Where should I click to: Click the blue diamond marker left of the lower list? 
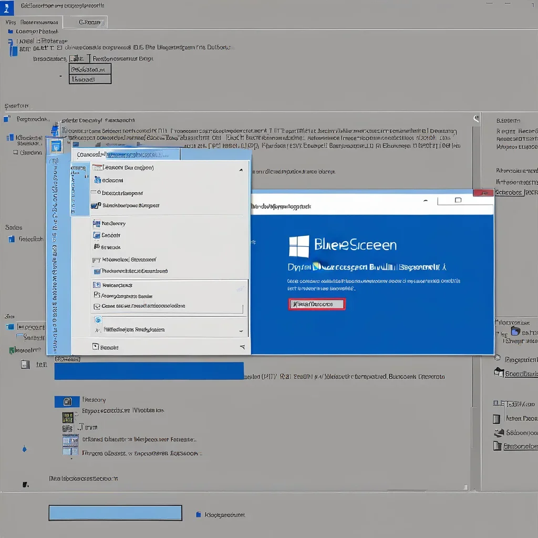click(24, 449)
